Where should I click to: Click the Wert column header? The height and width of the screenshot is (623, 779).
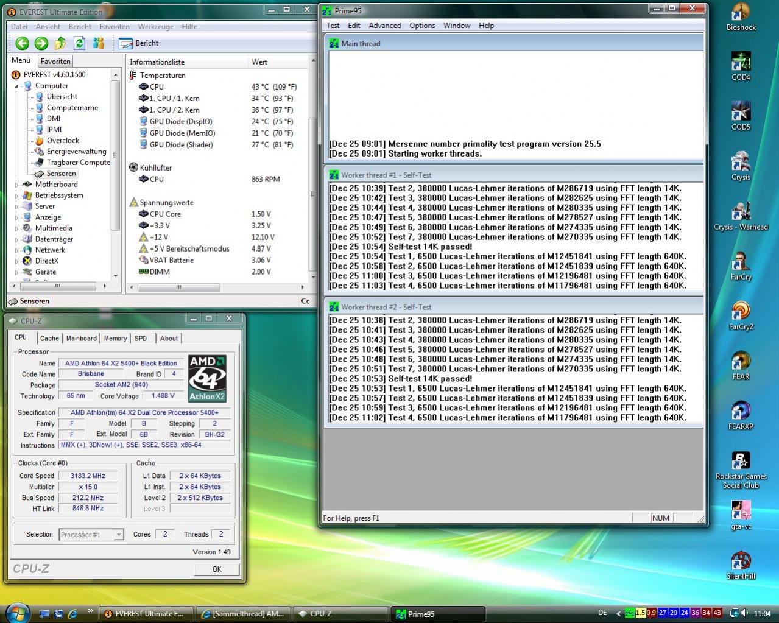tap(278, 62)
